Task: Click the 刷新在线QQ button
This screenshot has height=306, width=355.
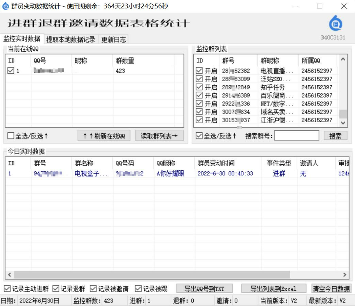Action: [104, 136]
